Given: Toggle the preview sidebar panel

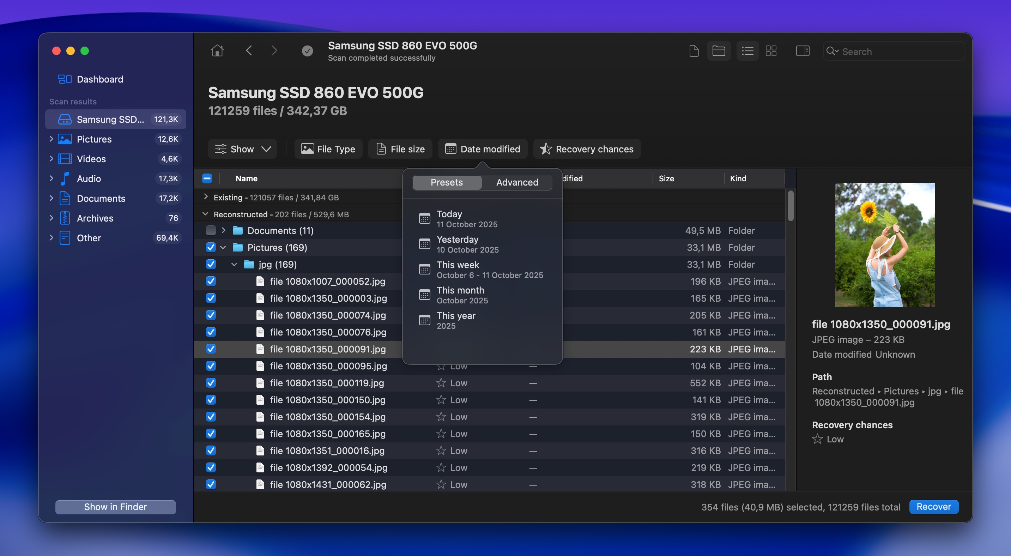Looking at the screenshot, I should (803, 50).
